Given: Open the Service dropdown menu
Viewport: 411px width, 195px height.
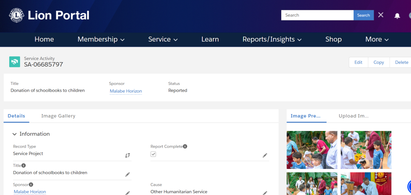Looking at the screenshot, I should click(x=163, y=40).
